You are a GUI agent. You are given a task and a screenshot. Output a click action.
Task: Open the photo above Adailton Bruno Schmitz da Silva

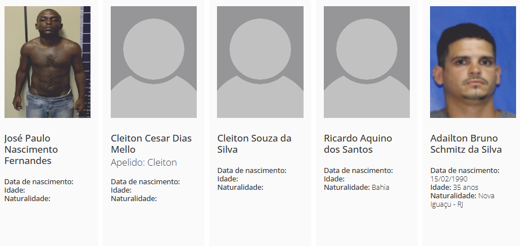click(473, 62)
